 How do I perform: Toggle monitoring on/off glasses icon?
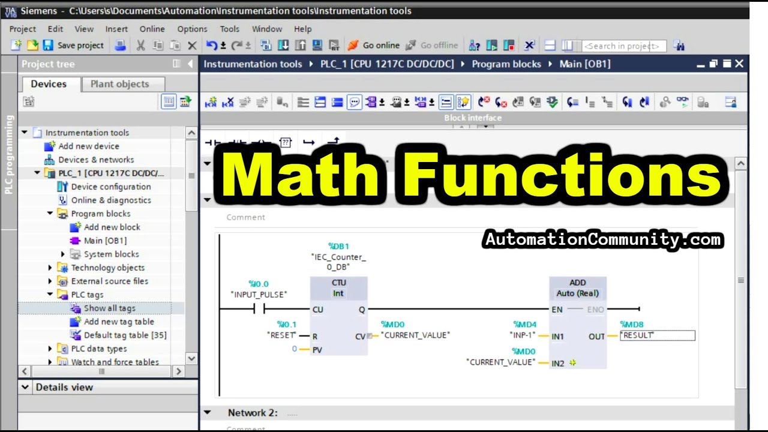pyautogui.click(x=683, y=102)
